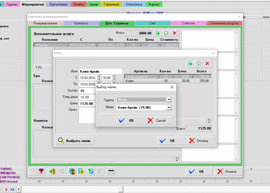270x193 pixels.
Task: Adjust the 16:00 time stepper
Action: [x=114, y=78]
